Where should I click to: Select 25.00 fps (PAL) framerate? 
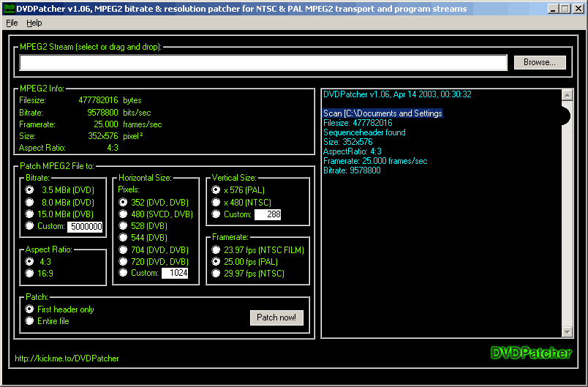pyautogui.click(x=216, y=261)
